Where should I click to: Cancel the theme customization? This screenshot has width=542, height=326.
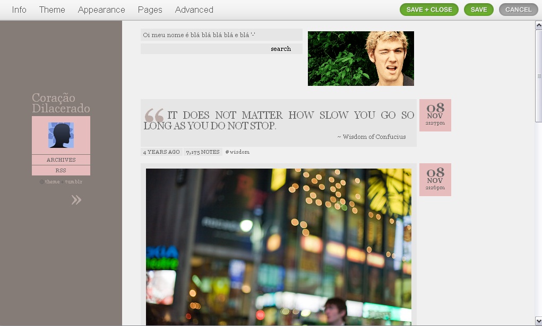pos(518,10)
